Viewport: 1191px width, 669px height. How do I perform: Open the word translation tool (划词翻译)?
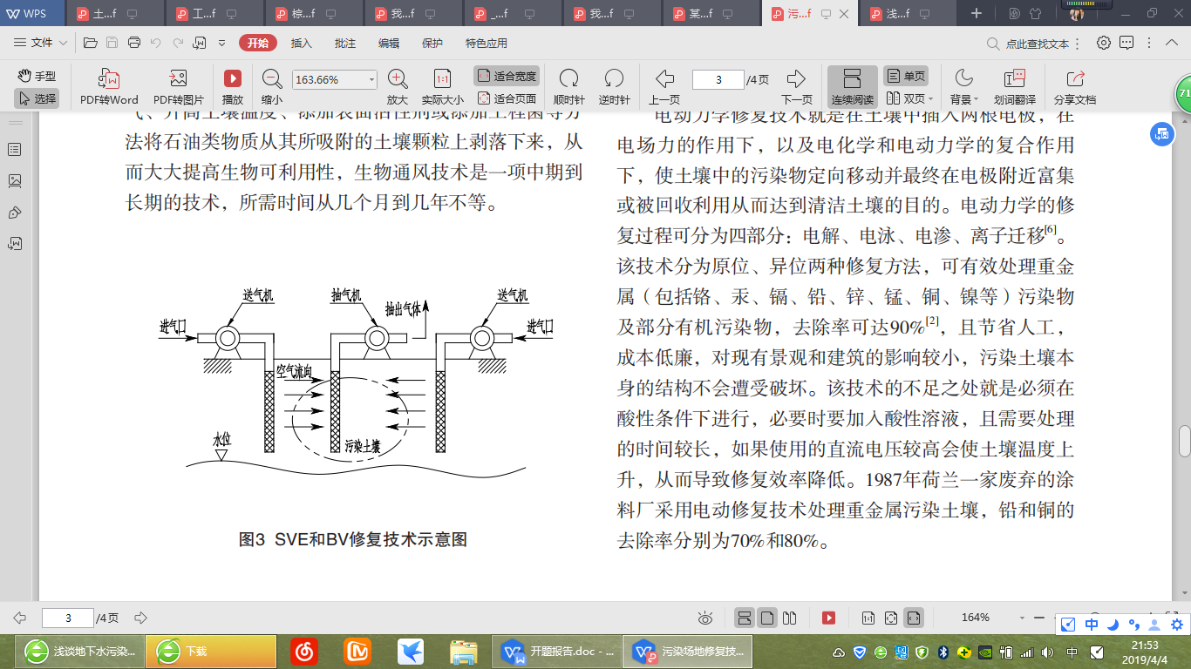[1014, 86]
